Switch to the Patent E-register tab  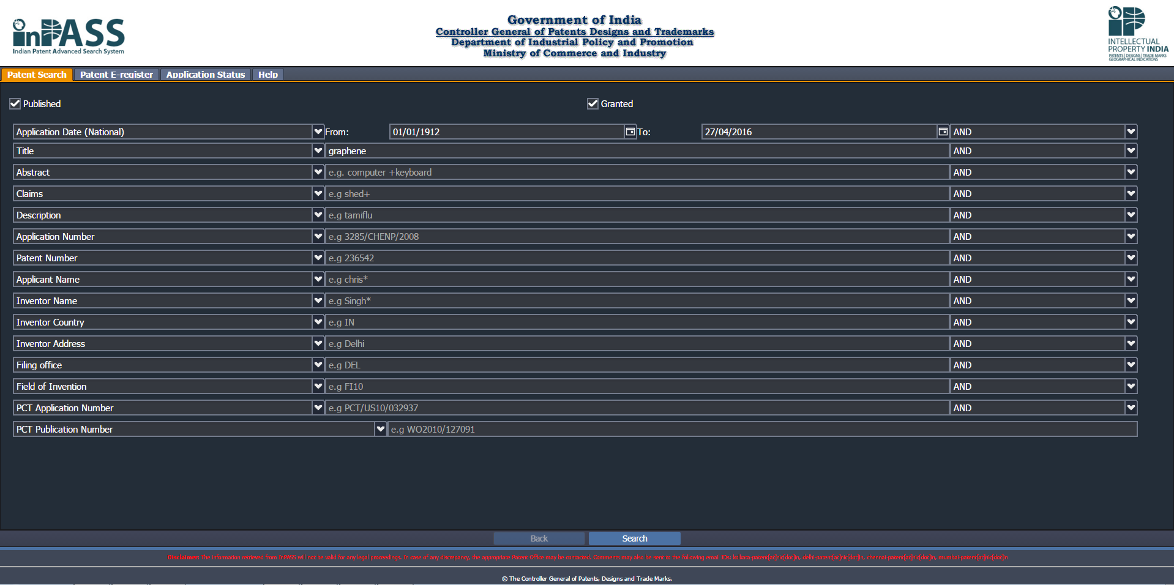click(x=116, y=75)
